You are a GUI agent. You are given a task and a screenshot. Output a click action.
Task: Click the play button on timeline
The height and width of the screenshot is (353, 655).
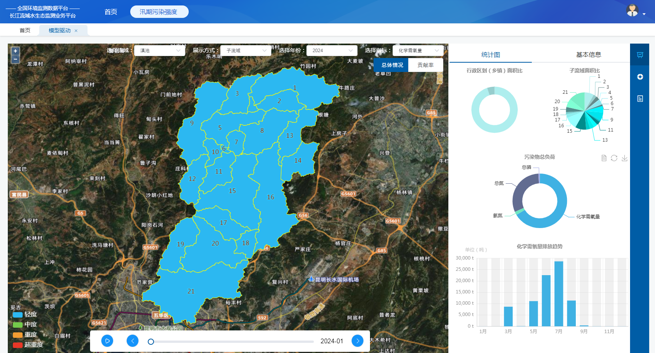tap(107, 341)
